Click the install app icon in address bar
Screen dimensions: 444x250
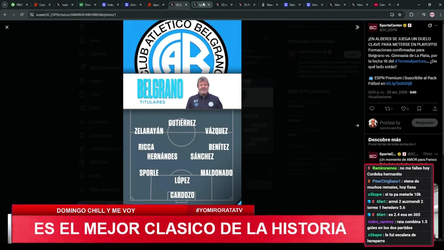coord(392,15)
